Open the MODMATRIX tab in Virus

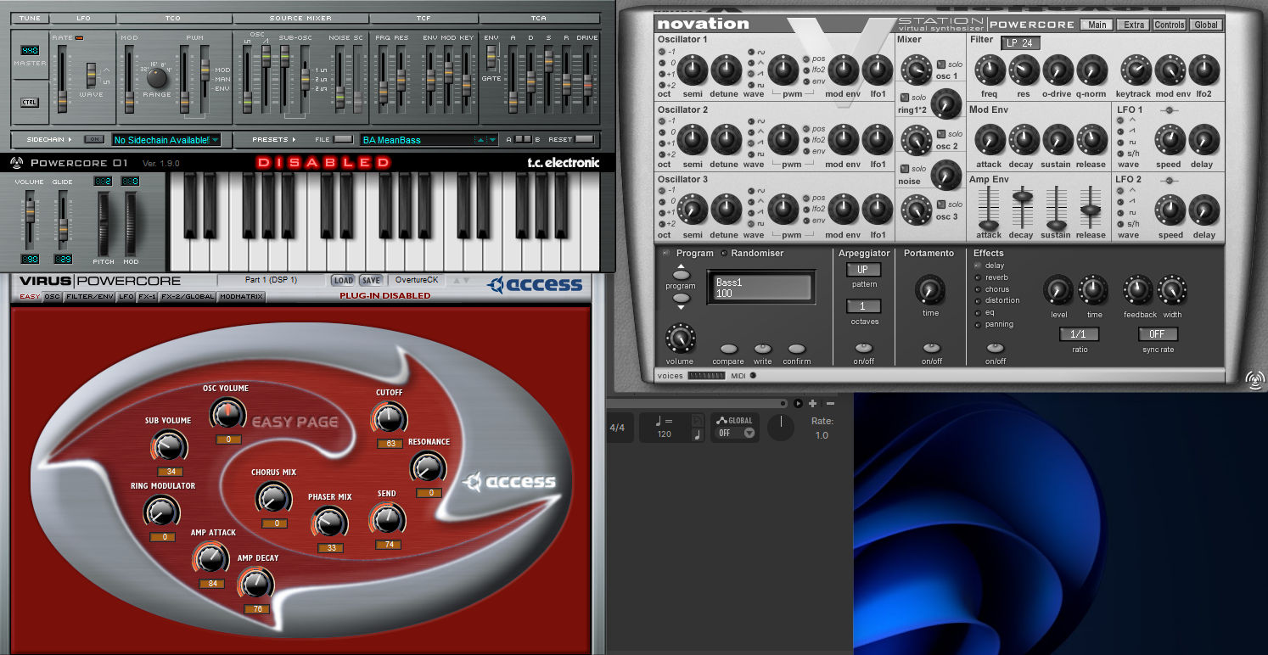pos(242,297)
